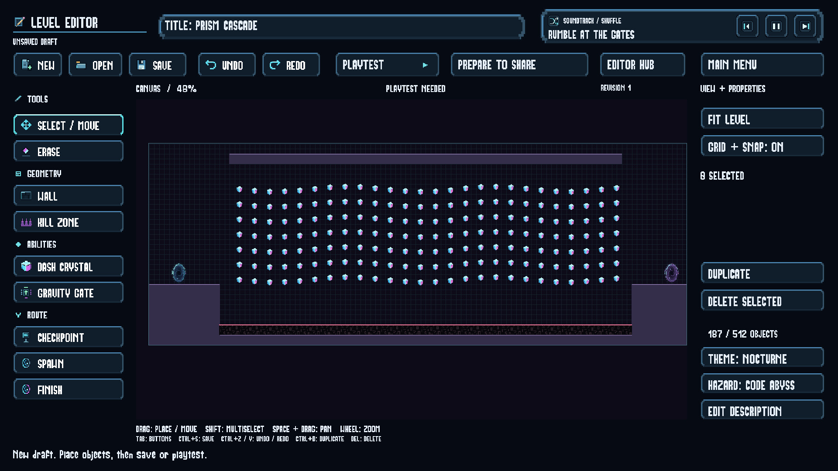Click the rectangle icon on Wall
838x471 pixels.
click(x=26, y=196)
